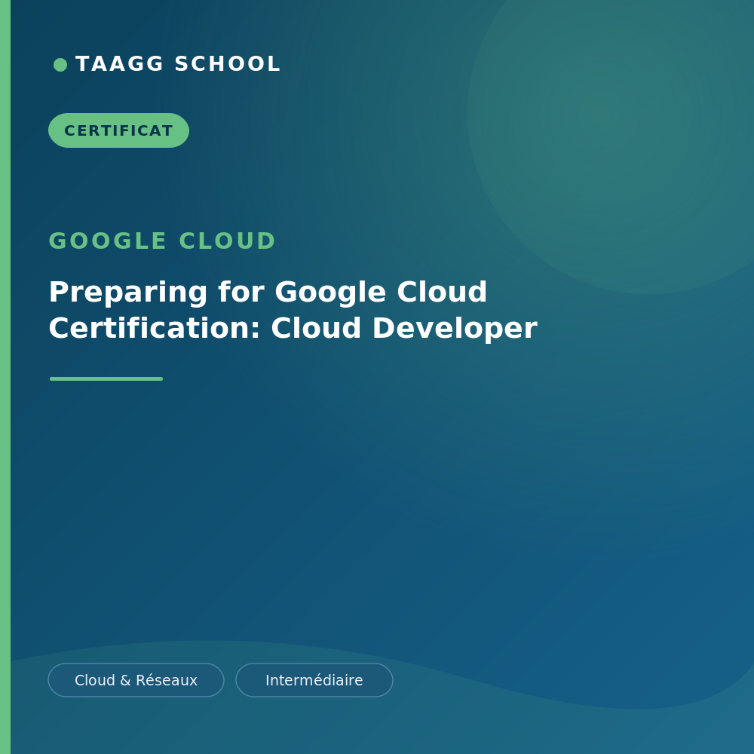Screen dimensions: 754x754
Task: Click the TAAGG SCHOOL brand text
Action: pos(178,64)
